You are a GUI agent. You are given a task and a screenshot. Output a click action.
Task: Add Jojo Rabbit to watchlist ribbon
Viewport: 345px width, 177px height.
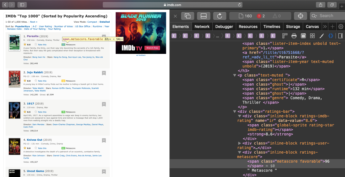point(104,73)
